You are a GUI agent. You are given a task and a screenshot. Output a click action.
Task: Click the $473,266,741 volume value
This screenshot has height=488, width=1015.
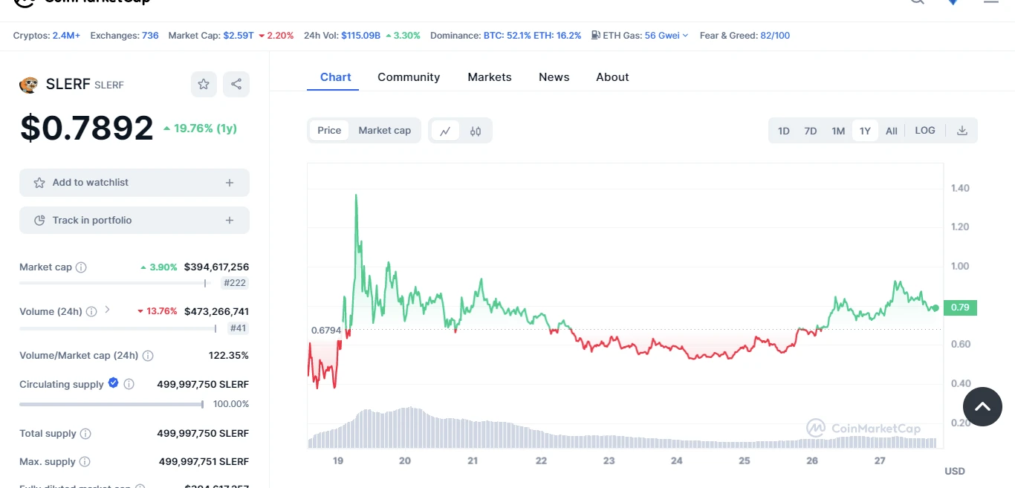pyautogui.click(x=216, y=312)
